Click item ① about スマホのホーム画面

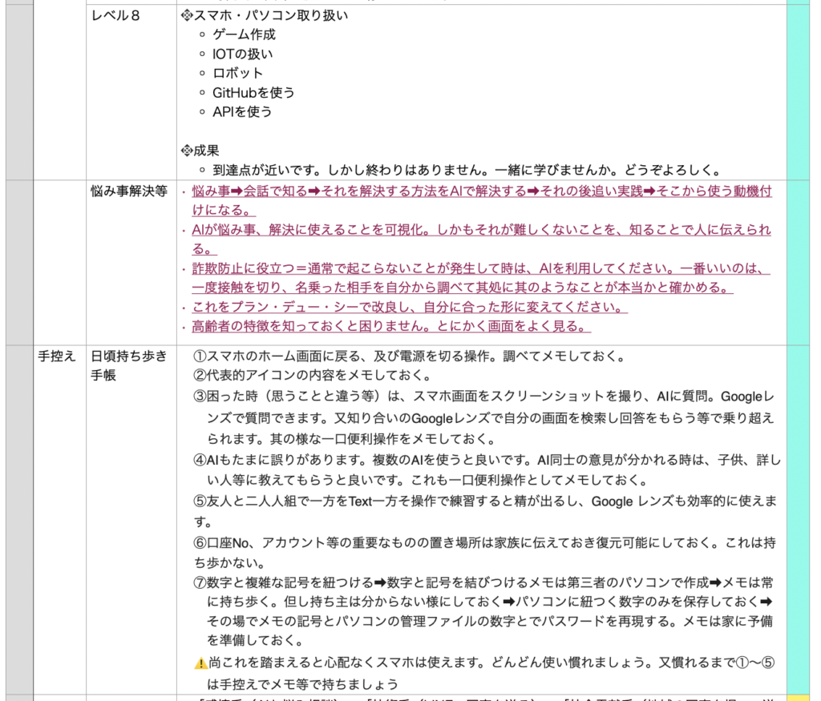pos(409,357)
